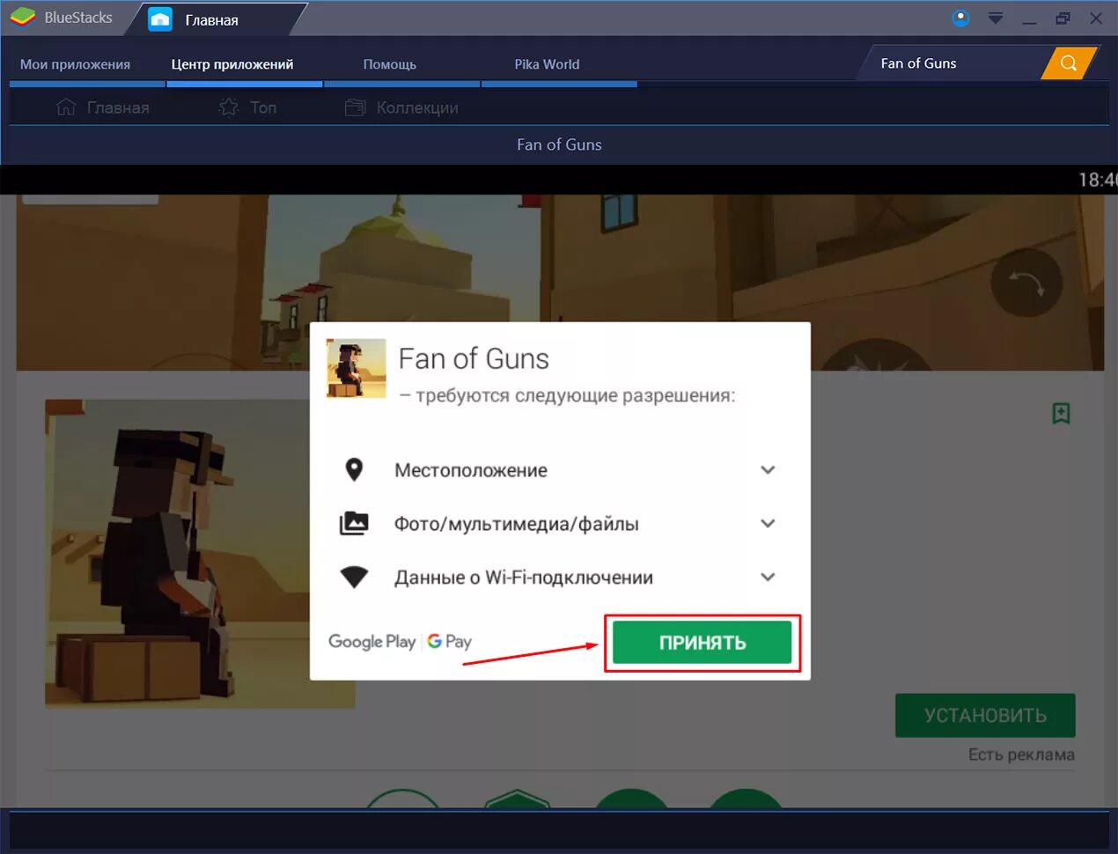Click the star icon next to Топ
Screen dimensions: 1118x854
click(229, 107)
